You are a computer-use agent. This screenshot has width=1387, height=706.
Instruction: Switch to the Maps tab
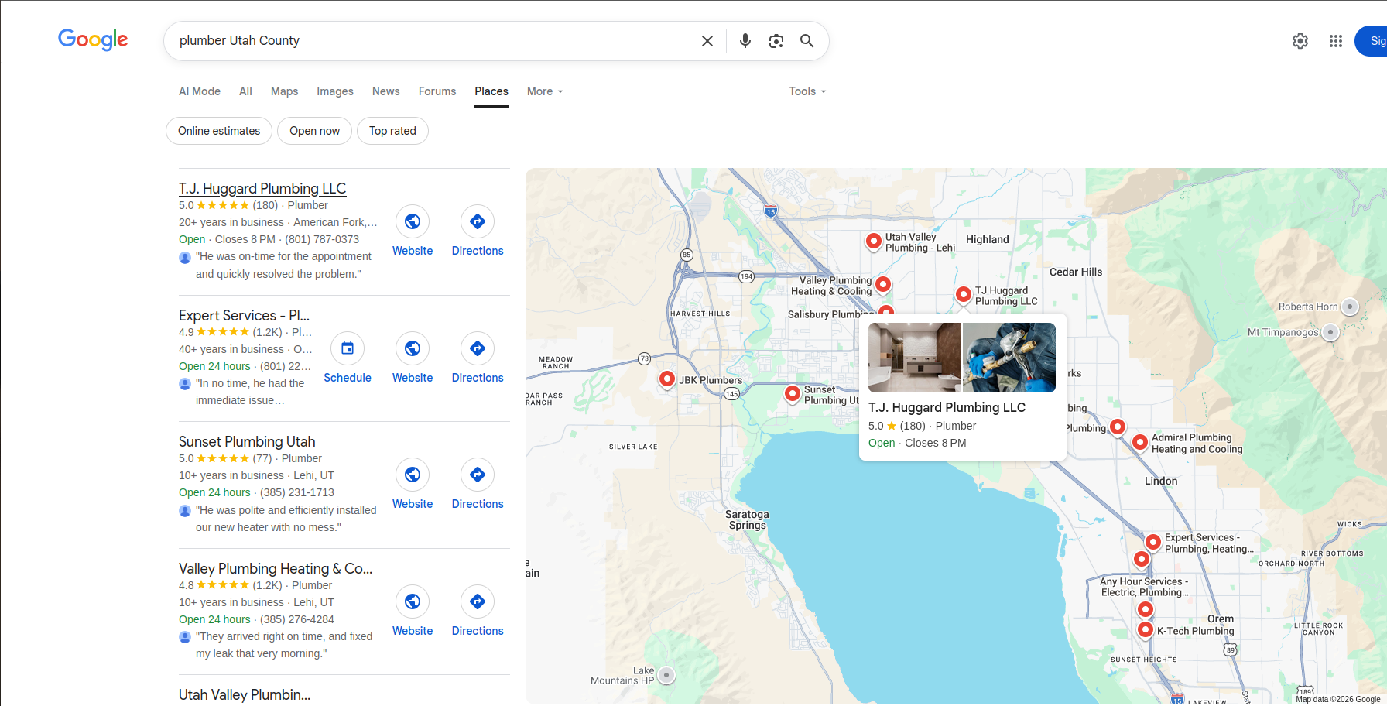[x=284, y=91]
